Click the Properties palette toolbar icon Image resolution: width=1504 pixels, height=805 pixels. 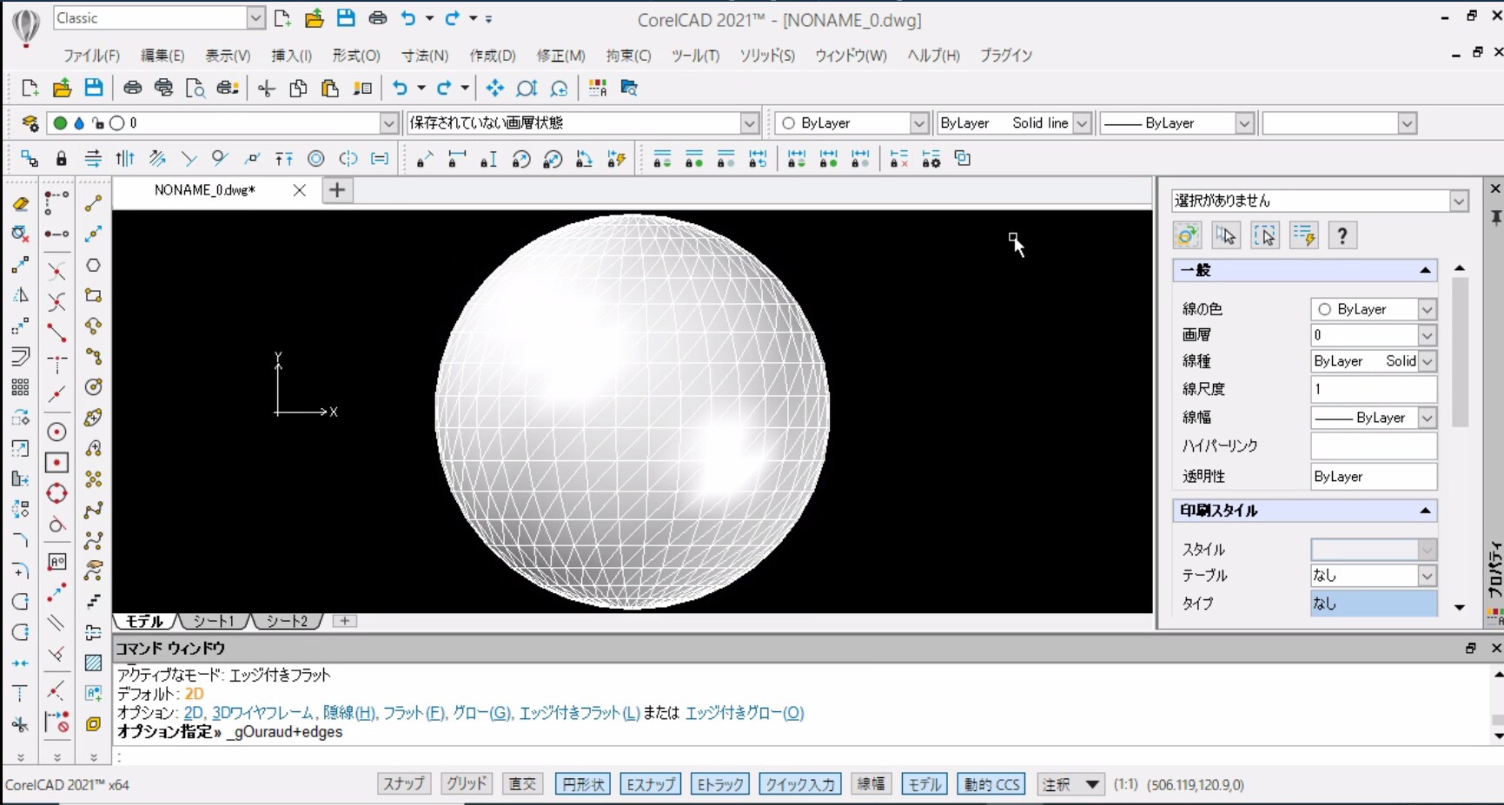point(598,88)
